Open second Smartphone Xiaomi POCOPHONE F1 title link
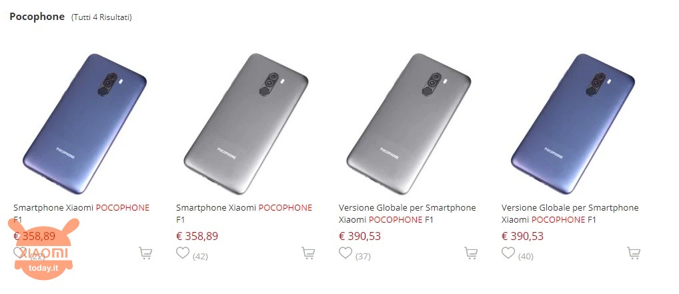The height and width of the screenshot is (294, 679). click(x=244, y=213)
